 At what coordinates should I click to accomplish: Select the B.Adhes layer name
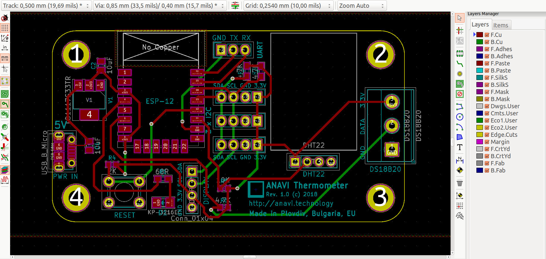(502, 56)
